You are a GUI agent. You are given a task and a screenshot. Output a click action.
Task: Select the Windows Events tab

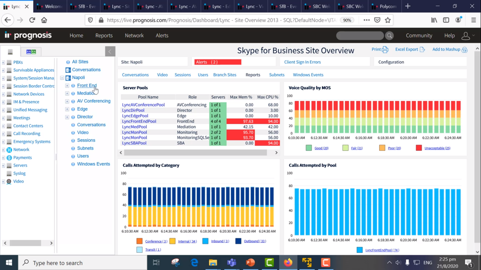pyautogui.click(x=308, y=75)
